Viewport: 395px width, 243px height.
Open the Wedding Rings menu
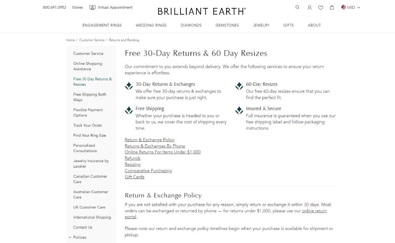point(151,25)
